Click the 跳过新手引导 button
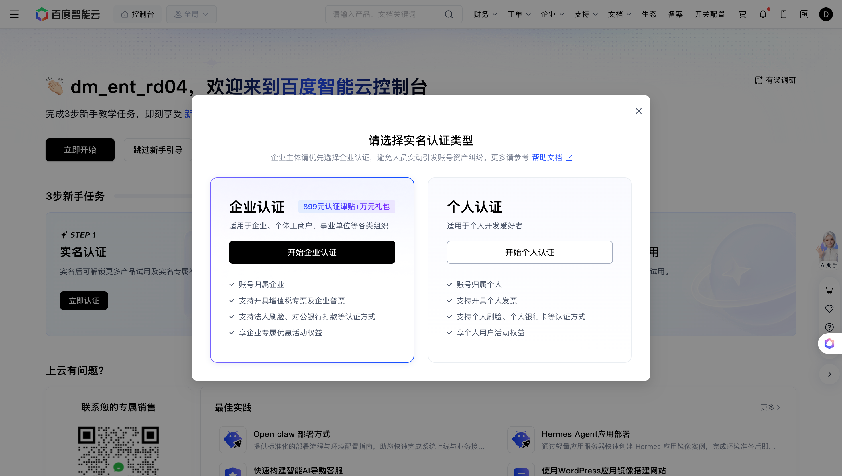This screenshot has width=842, height=476. 158,150
